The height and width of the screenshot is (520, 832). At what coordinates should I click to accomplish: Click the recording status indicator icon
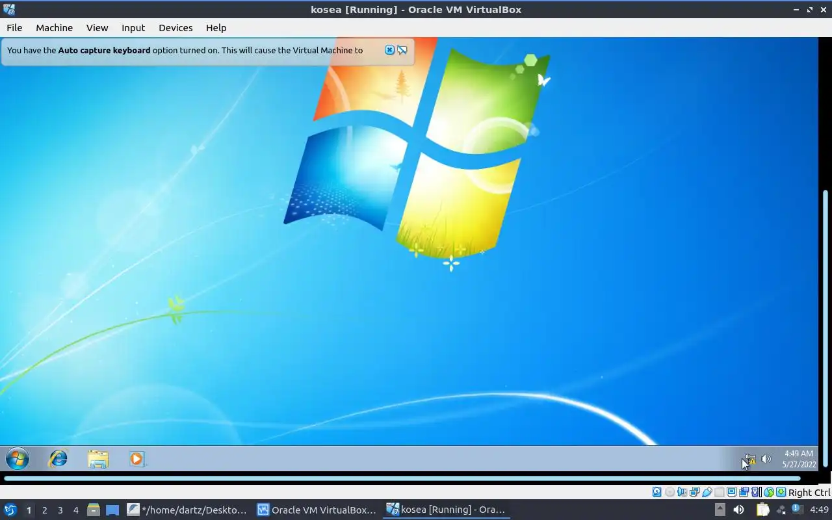pyautogui.click(x=744, y=492)
